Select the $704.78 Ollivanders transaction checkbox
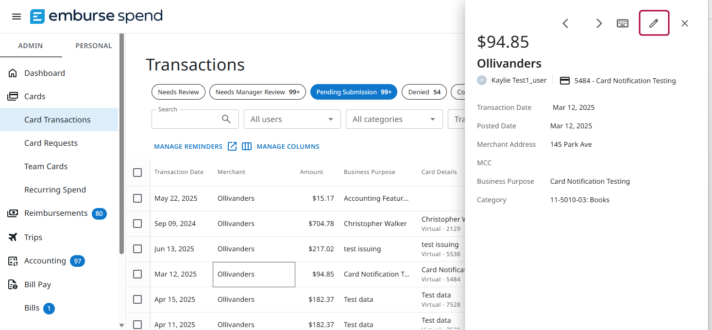Image resolution: width=712 pixels, height=330 pixels. 137,224
